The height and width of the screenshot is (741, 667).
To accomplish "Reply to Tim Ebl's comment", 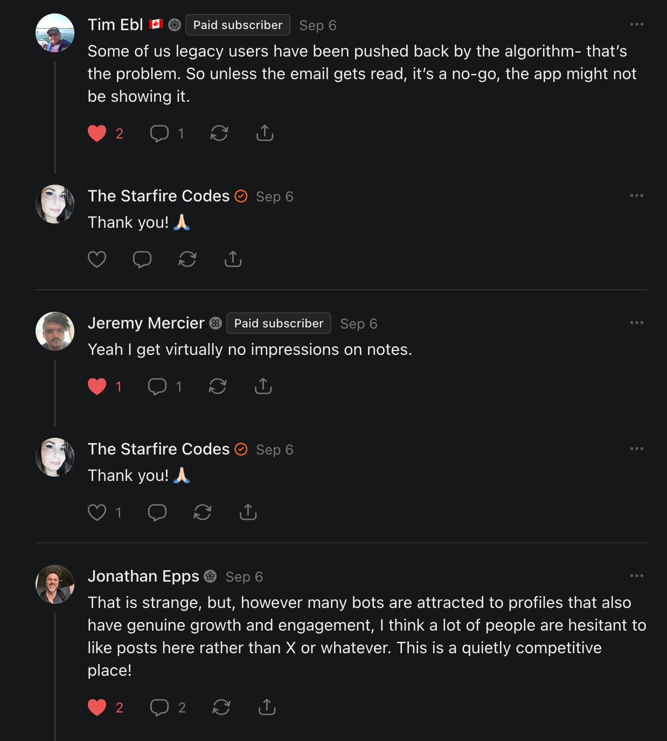I will [159, 133].
